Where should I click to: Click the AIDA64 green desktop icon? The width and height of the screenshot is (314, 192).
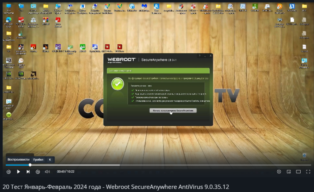point(82,47)
